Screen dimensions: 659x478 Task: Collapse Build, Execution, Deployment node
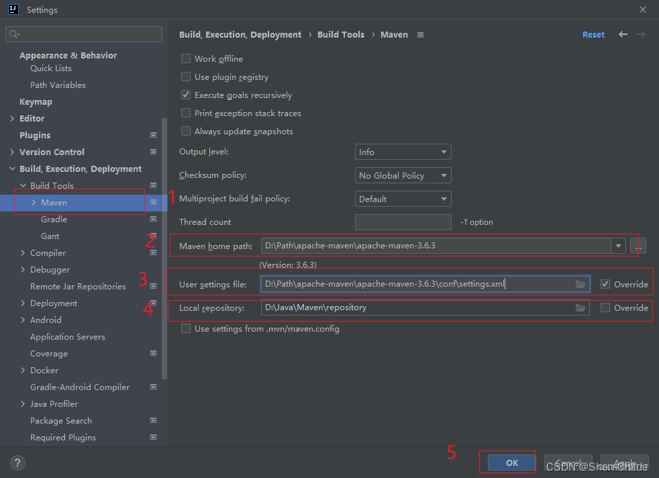(12, 169)
